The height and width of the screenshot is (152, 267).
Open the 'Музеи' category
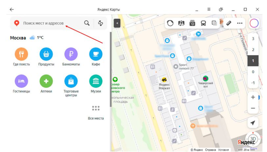(x=96, y=84)
